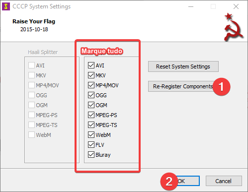248x192 pixels.
Task: Click the Haali Splitter AVI checkbox
Action: tap(31, 65)
